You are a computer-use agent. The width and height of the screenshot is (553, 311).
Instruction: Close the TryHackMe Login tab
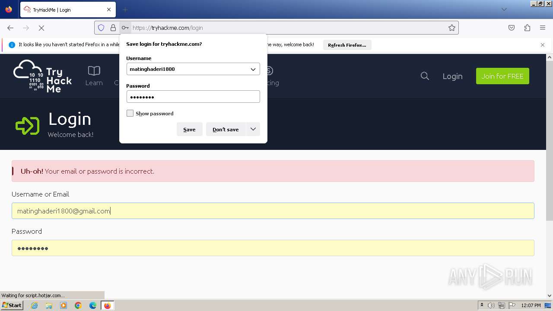(109, 10)
